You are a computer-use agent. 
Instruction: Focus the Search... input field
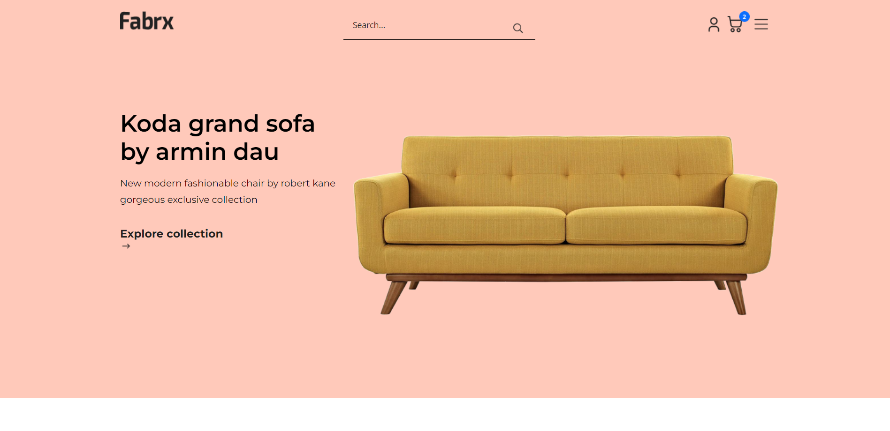click(x=429, y=25)
